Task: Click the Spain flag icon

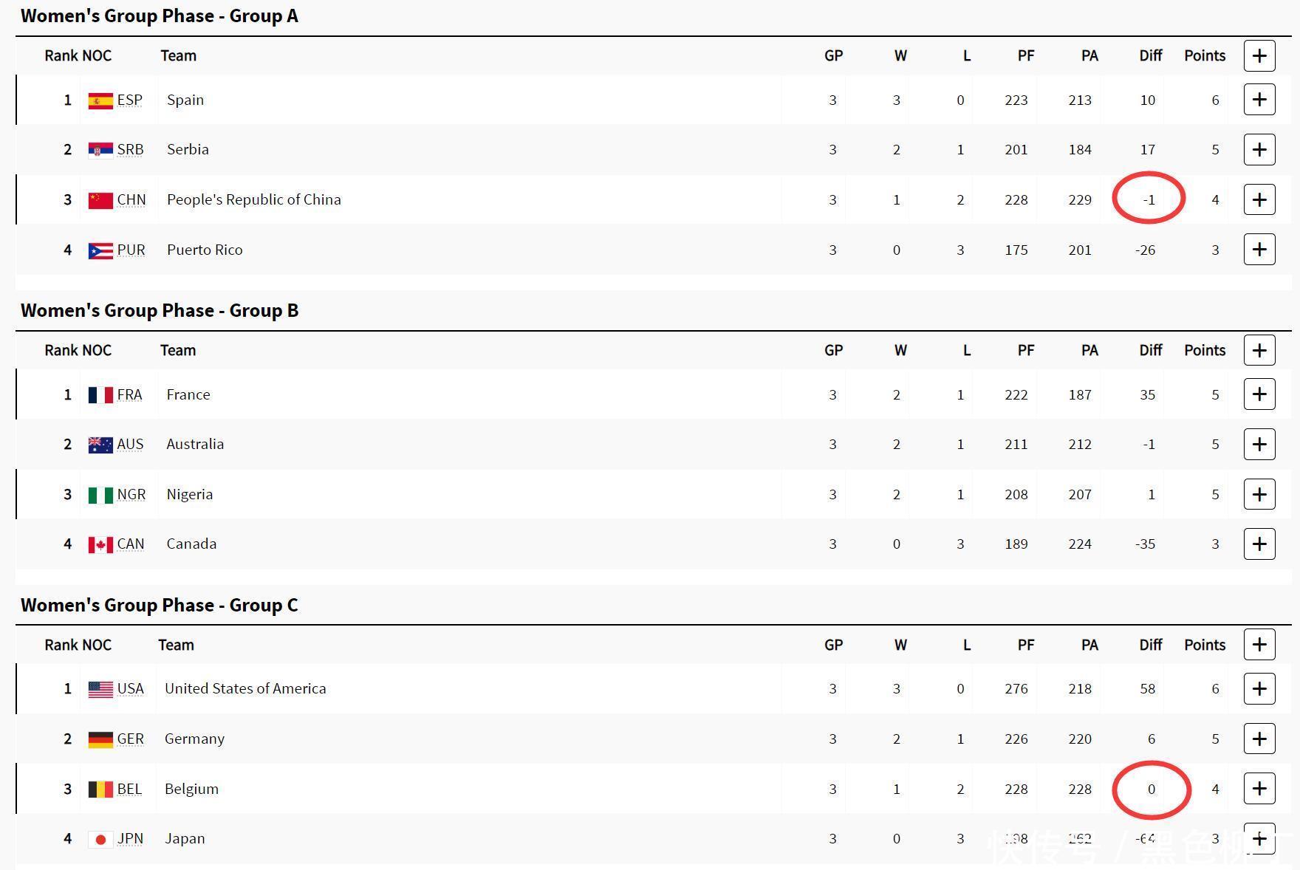Action: coord(100,100)
